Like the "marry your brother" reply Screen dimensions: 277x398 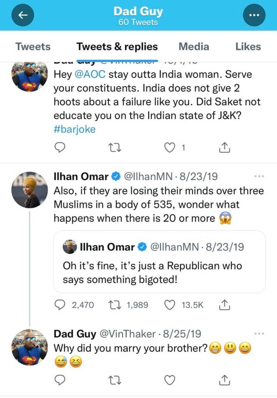pos(170,380)
